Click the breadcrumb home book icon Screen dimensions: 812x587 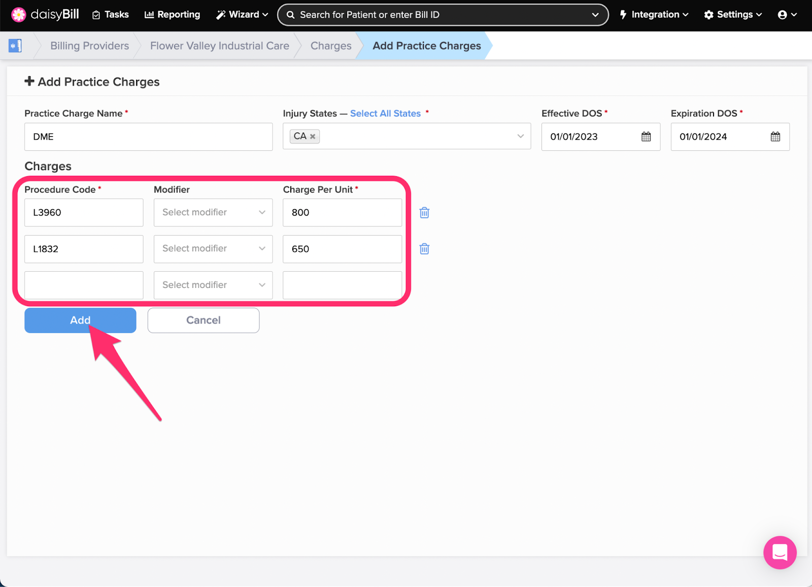point(15,46)
